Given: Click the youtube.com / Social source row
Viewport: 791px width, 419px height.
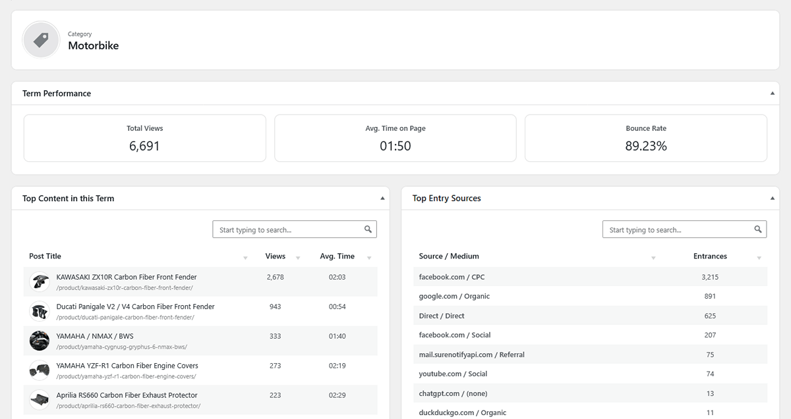Looking at the screenshot, I should [x=591, y=374].
